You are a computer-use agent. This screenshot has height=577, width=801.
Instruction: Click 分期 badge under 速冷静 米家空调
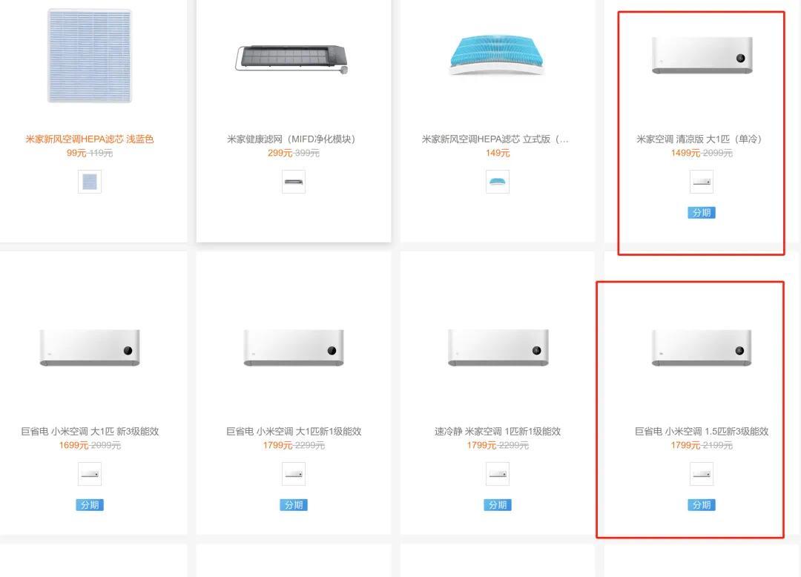pos(498,505)
